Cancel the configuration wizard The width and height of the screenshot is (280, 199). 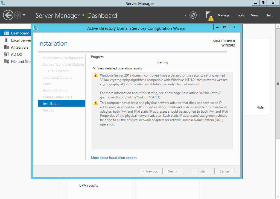(x=224, y=171)
